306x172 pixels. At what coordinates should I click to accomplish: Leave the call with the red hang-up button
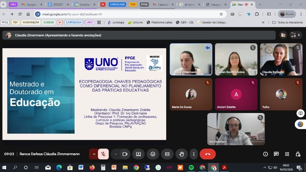click(207, 154)
